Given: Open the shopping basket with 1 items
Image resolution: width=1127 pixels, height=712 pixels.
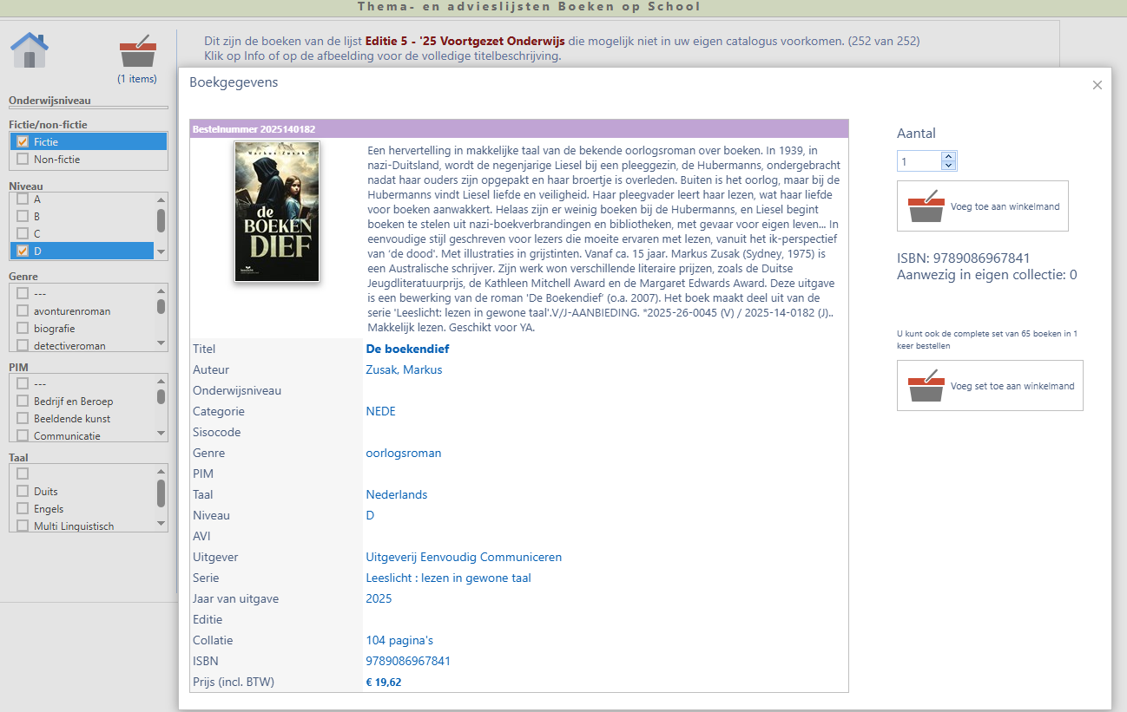Looking at the screenshot, I should pyautogui.click(x=137, y=52).
